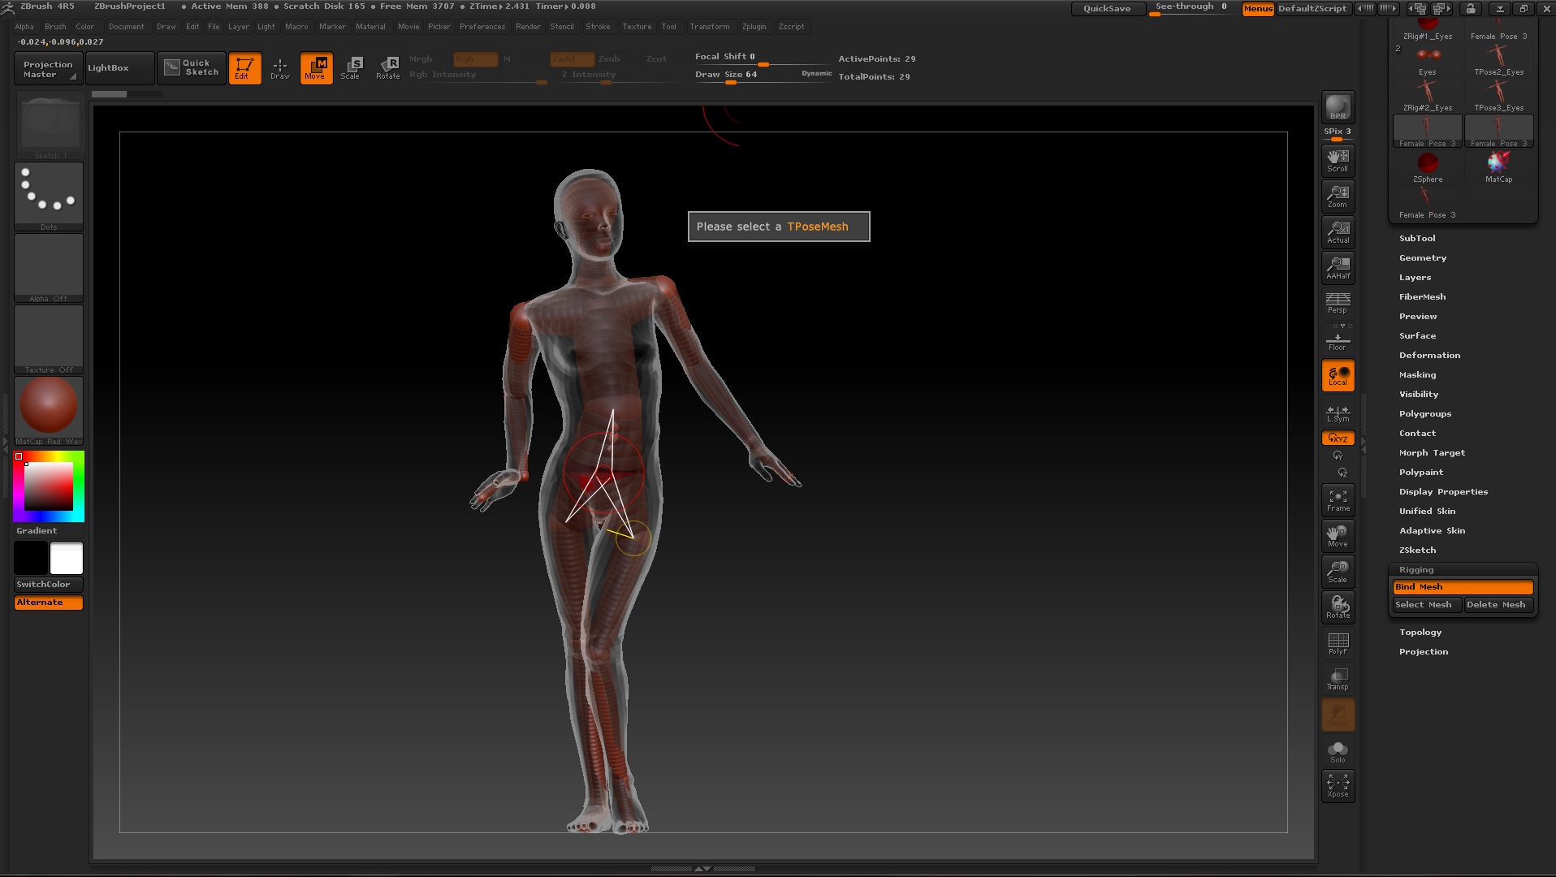Toggle Local symmetry mode
The width and height of the screenshot is (1556, 877).
point(1338,375)
